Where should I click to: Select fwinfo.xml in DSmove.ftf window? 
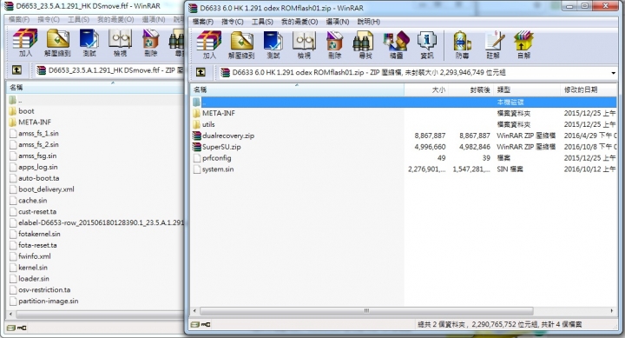[x=35, y=256]
